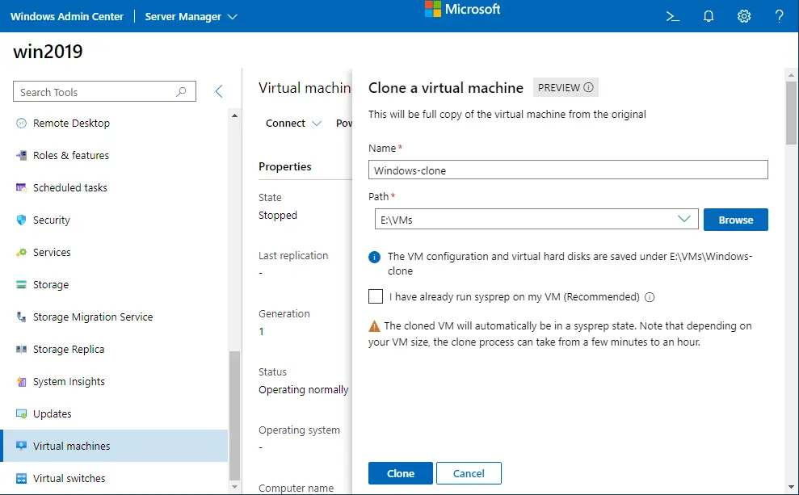Open the PowerShell console icon in header
The image size is (799, 495).
point(673,16)
